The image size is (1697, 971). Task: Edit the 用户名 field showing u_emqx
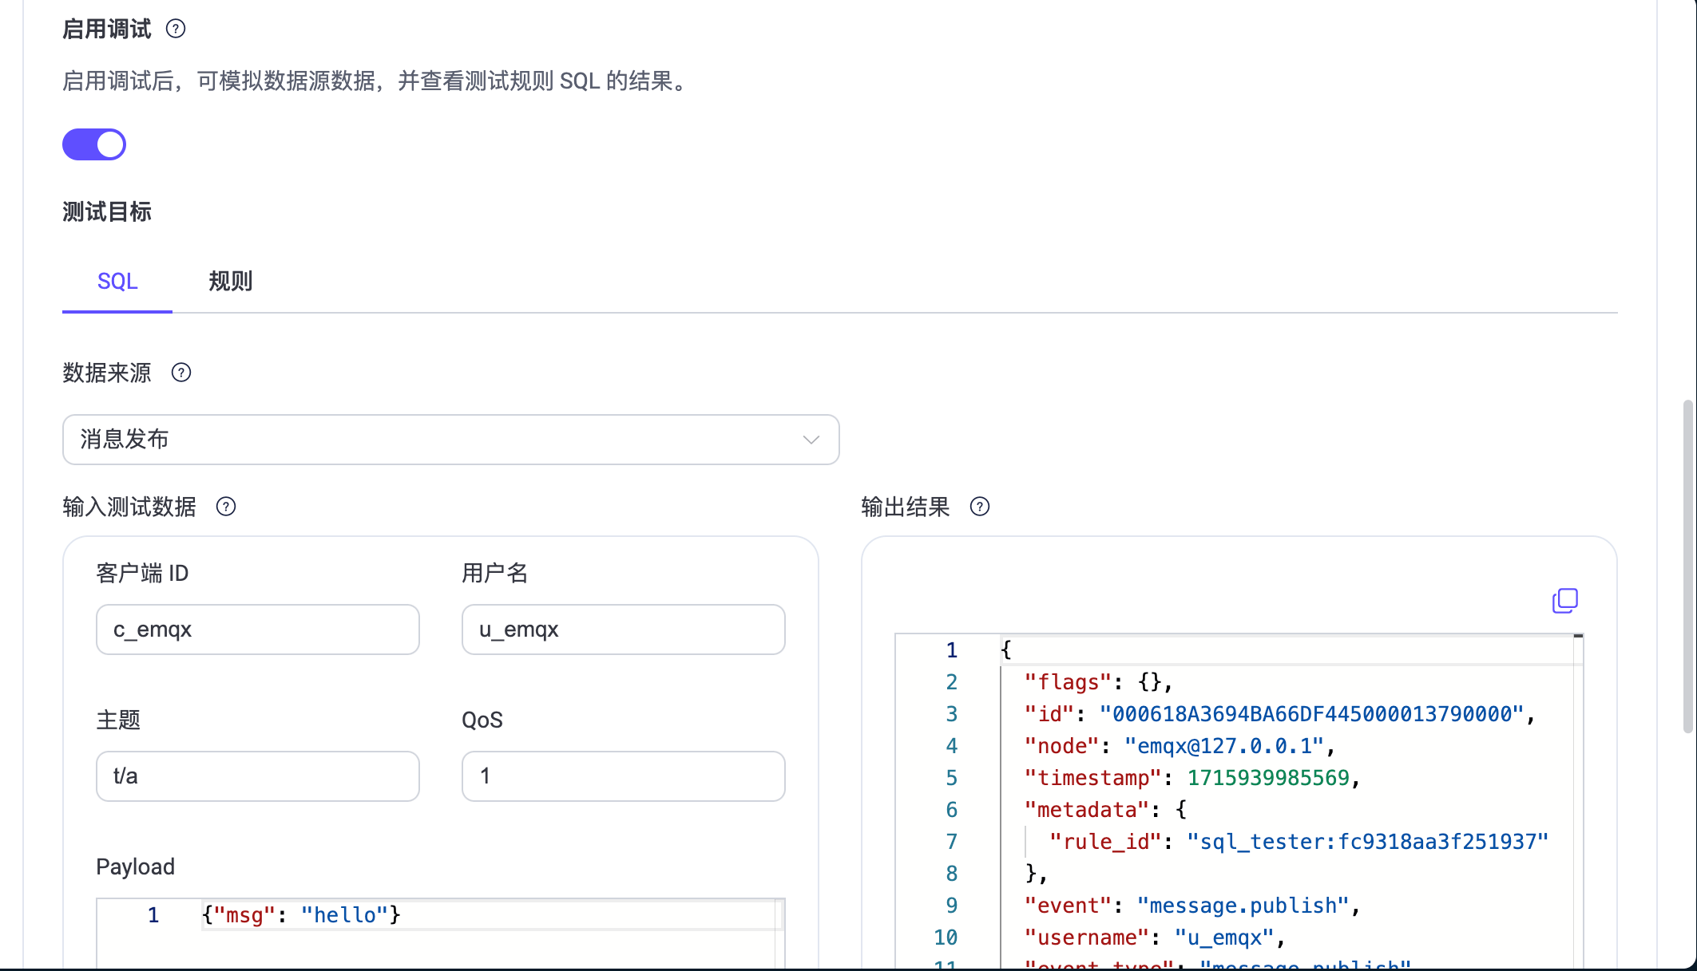point(623,630)
